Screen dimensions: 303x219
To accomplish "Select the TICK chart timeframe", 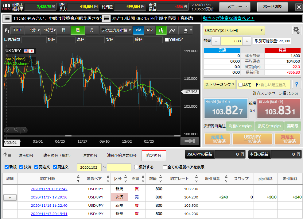I will (17, 30).
